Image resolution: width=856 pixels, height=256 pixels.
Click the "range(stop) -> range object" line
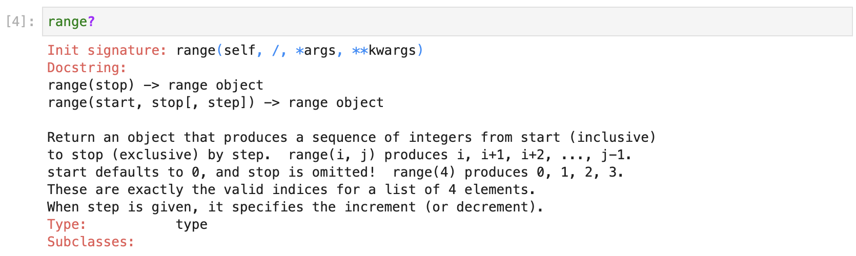click(x=155, y=85)
